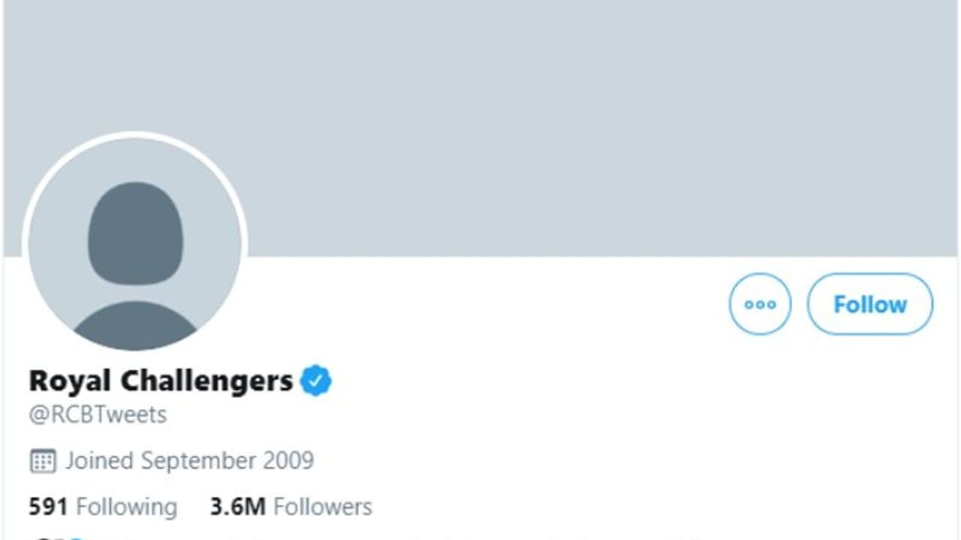Click the @RCBTweets handle
The height and width of the screenshot is (540, 961).
pyautogui.click(x=98, y=415)
